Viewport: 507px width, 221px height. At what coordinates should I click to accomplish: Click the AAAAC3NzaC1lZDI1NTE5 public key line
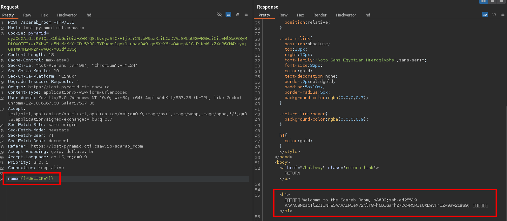tap(386, 205)
